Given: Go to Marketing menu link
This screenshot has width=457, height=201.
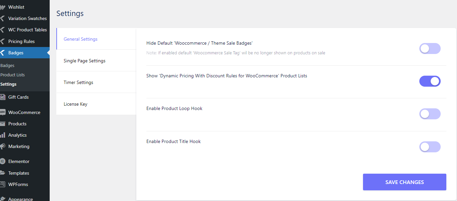Looking at the screenshot, I should click(19, 146).
